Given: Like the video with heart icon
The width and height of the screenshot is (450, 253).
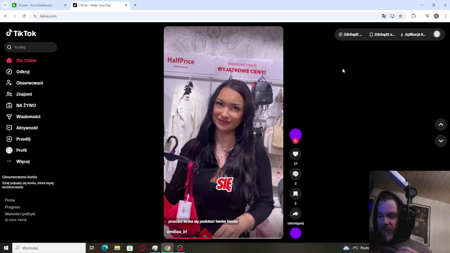Looking at the screenshot, I should (295, 154).
